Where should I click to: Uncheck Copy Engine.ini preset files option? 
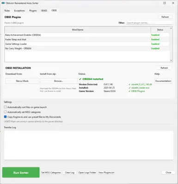click(x=6, y=117)
